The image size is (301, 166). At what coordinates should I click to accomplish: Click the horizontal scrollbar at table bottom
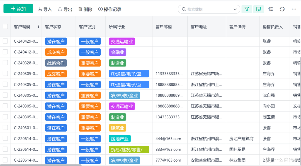[x=41, y=165]
